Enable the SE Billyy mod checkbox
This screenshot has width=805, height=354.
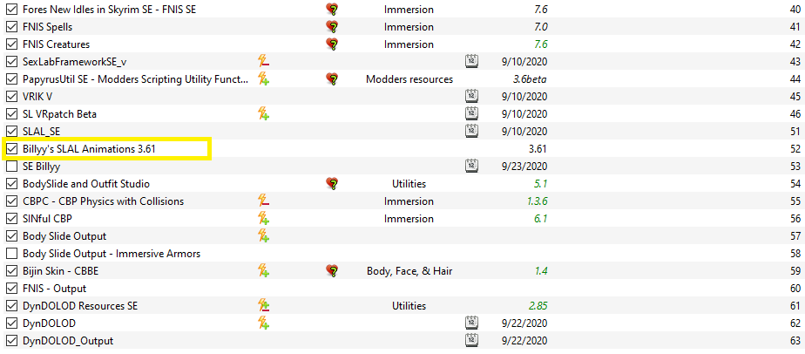[x=11, y=167]
